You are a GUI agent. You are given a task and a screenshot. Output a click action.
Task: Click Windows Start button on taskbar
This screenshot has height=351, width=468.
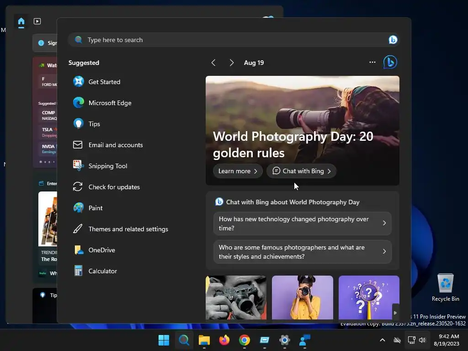[164, 340]
